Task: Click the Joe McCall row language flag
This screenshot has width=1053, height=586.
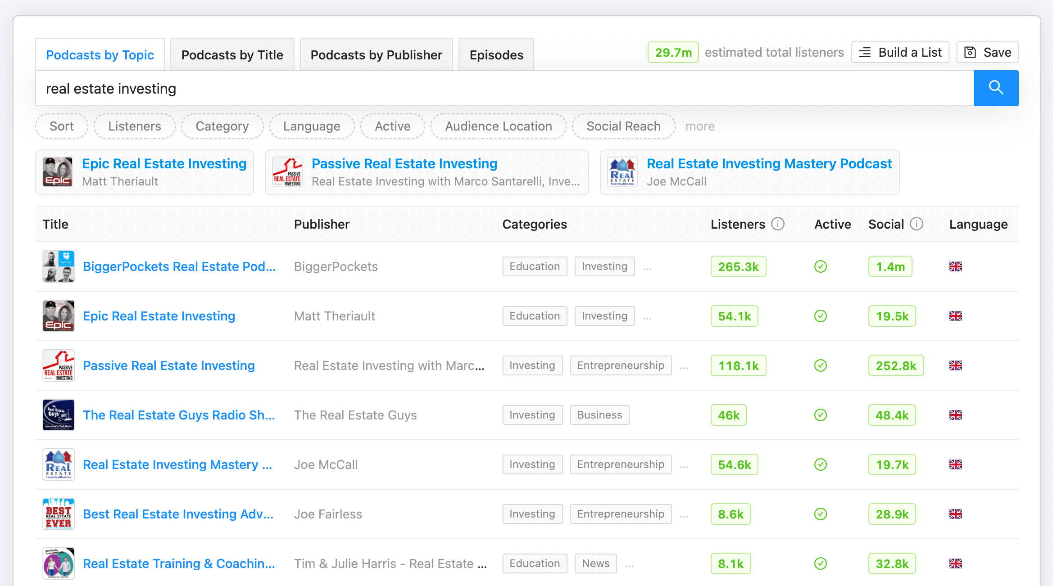Action: pyautogui.click(x=956, y=464)
